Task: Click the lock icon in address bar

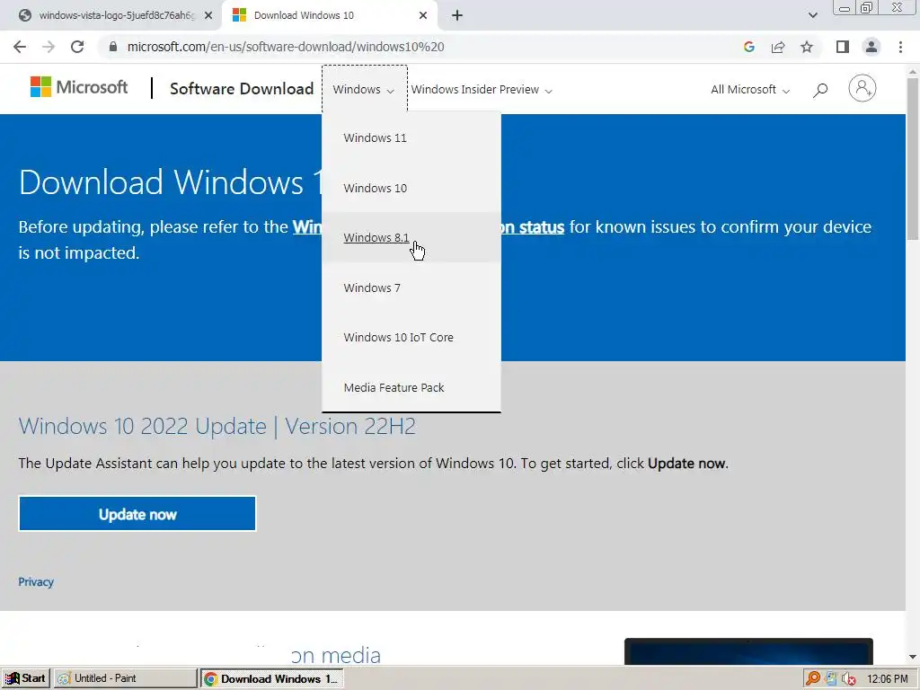Action: click(x=113, y=47)
